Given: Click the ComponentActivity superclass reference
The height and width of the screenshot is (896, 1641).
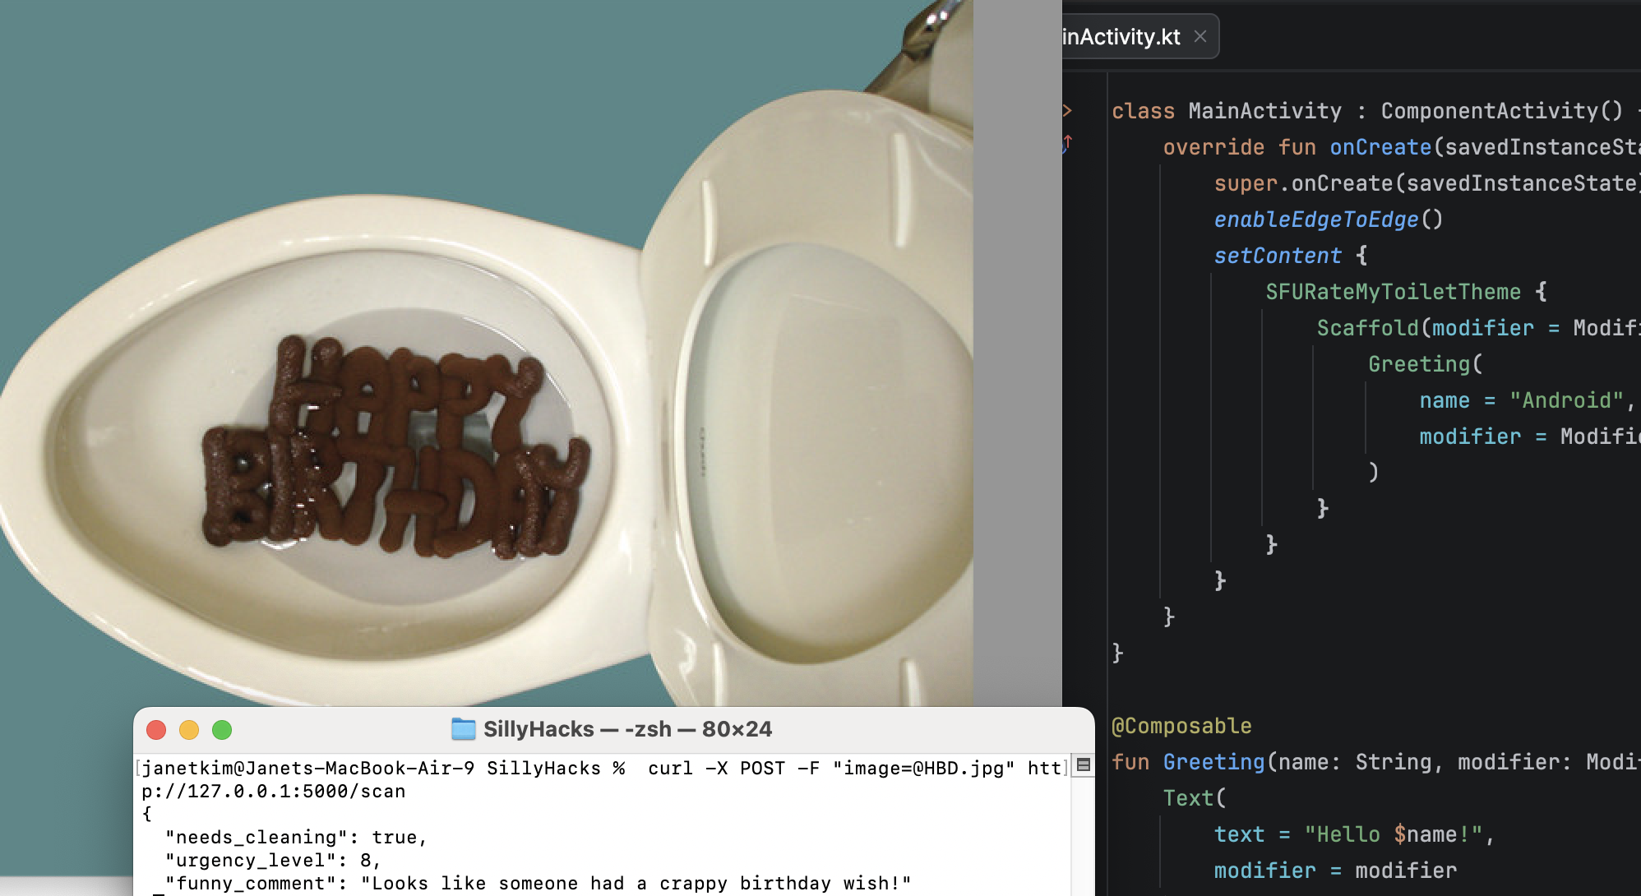Looking at the screenshot, I should [x=1489, y=111].
